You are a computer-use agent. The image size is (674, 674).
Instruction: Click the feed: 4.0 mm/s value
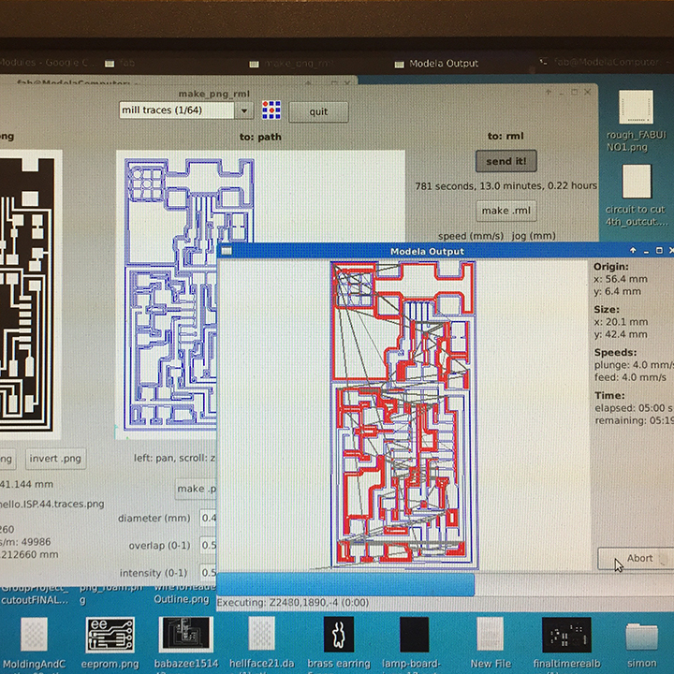point(631,377)
